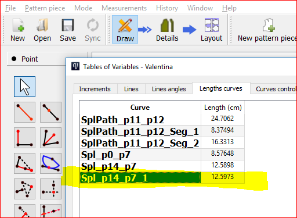Switch to Layout mode

[211, 30]
